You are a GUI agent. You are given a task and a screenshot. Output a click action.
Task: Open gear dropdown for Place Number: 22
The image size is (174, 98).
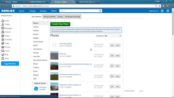point(118,66)
